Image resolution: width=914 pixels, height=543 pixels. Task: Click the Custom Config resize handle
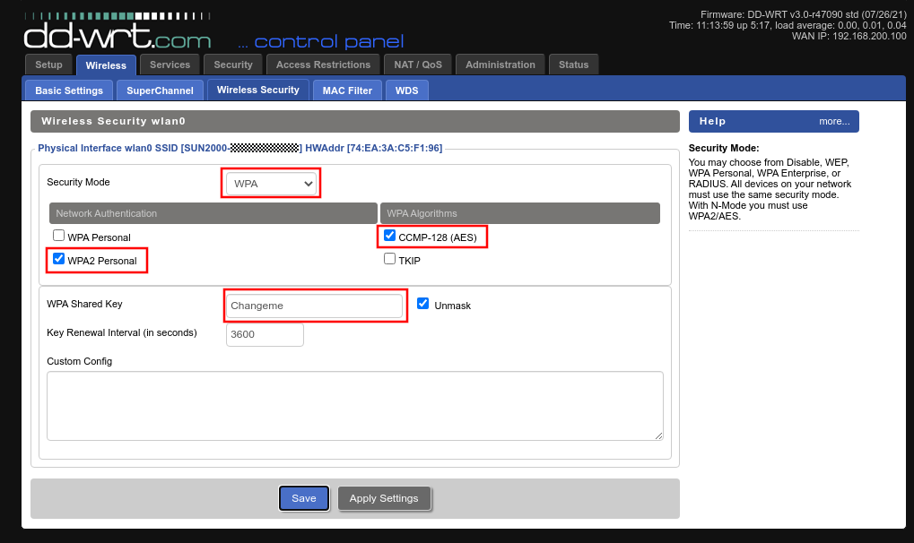(x=658, y=435)
